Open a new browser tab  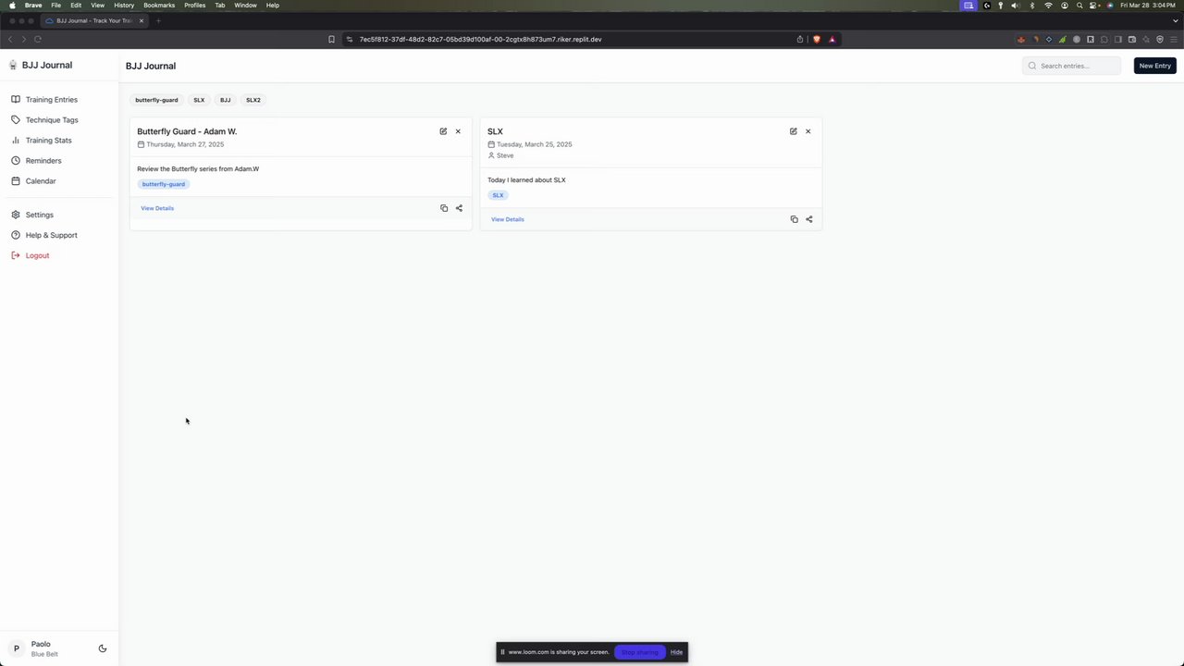pos(158,20)
